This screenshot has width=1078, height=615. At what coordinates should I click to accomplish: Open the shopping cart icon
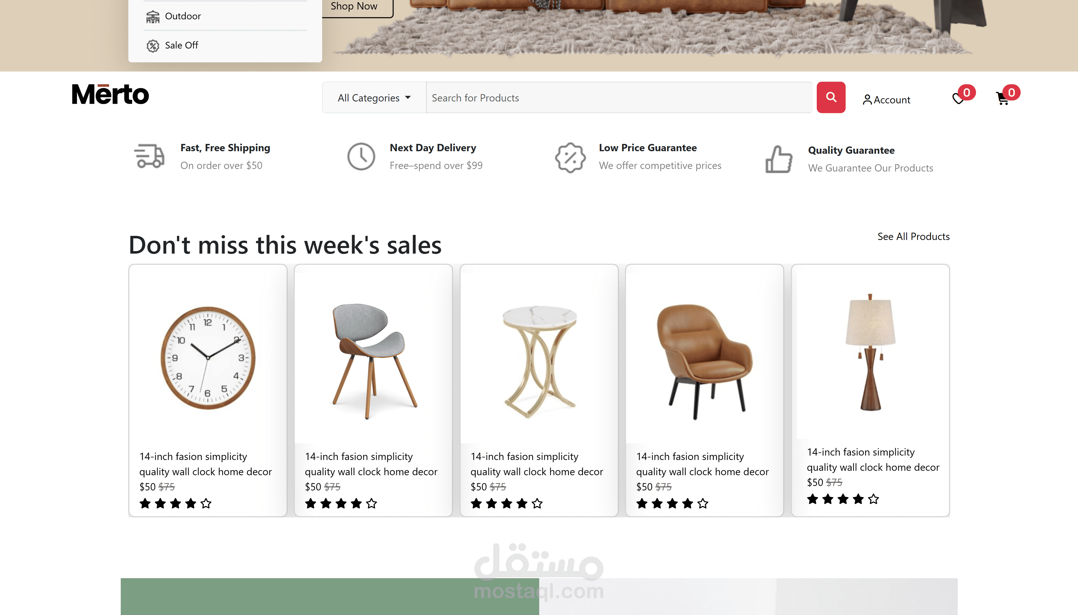point(1003,99)
